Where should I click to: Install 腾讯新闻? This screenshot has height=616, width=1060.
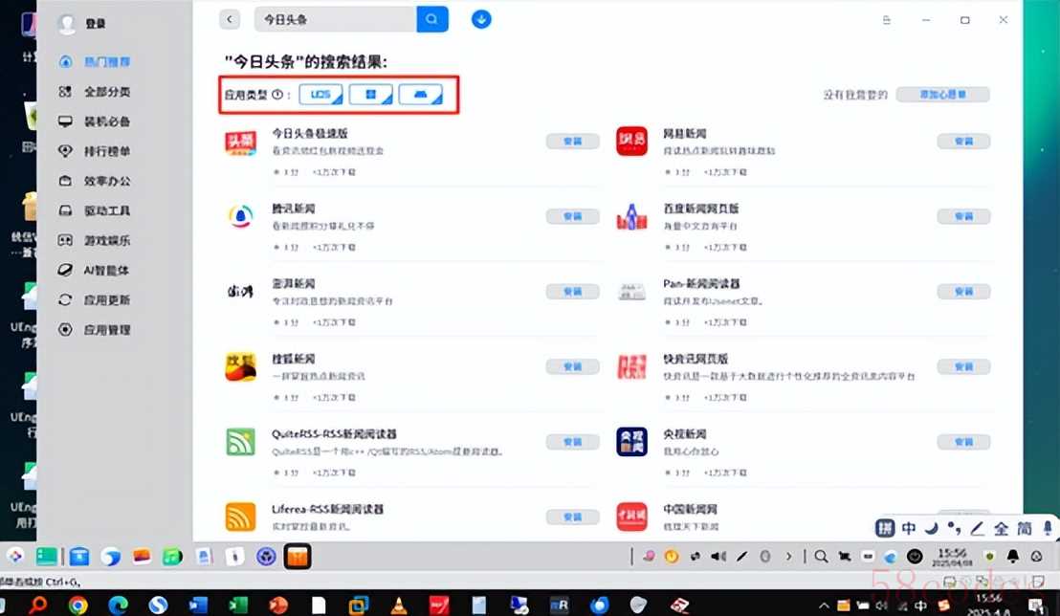(x=573, y=216)
